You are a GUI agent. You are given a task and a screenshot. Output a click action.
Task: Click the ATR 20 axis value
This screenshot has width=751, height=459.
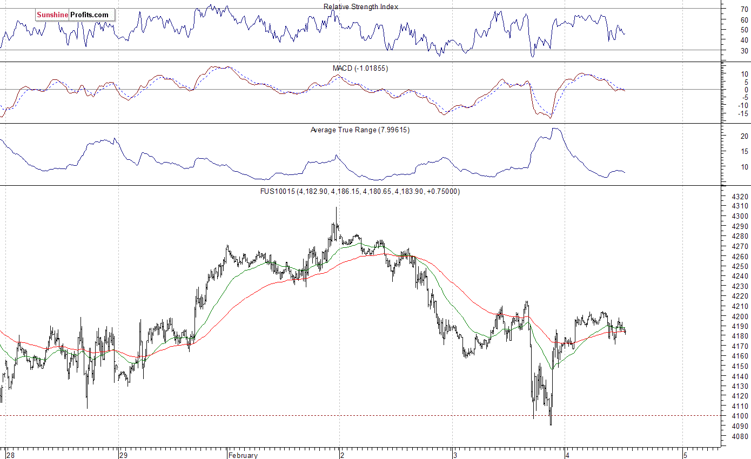click(x=744, y=137)
